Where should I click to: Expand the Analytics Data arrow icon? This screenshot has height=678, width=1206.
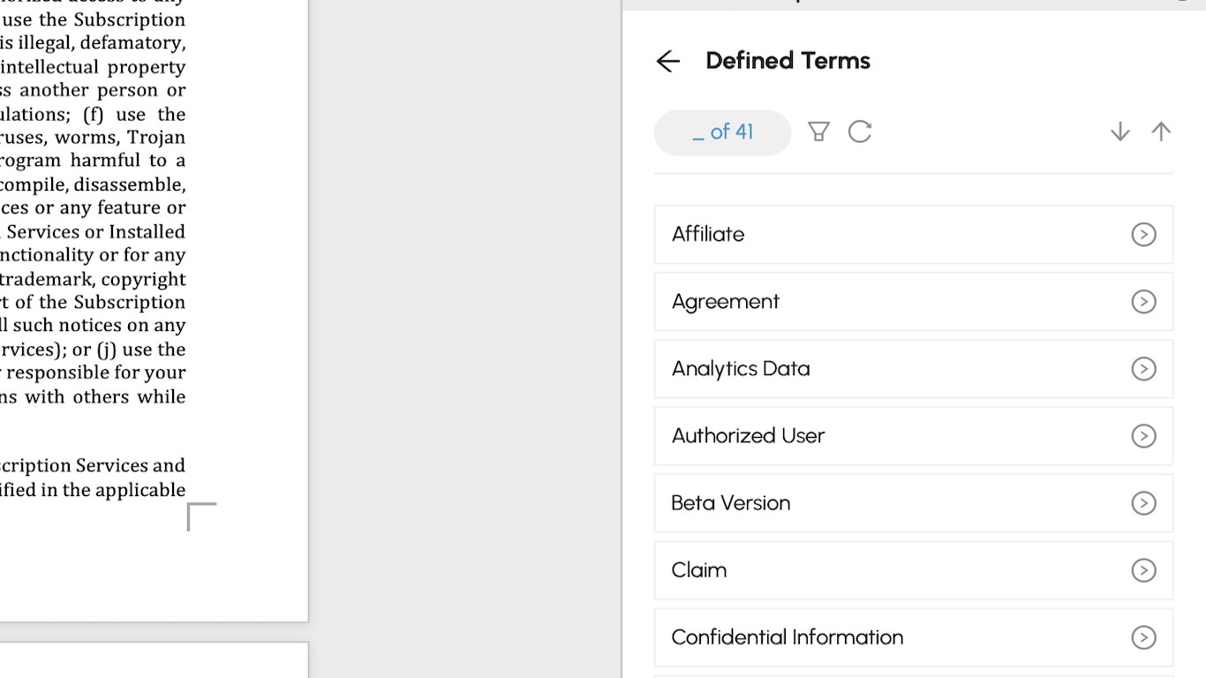tap(1143, 369)
